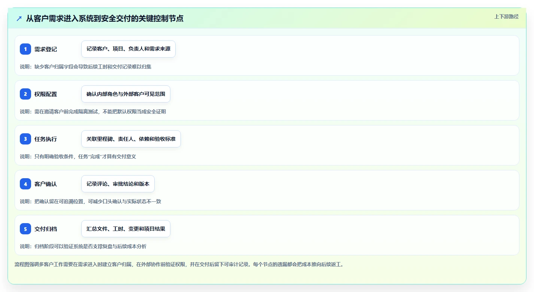
Task: Click the note about 明确验收条件
Action: 78,156
